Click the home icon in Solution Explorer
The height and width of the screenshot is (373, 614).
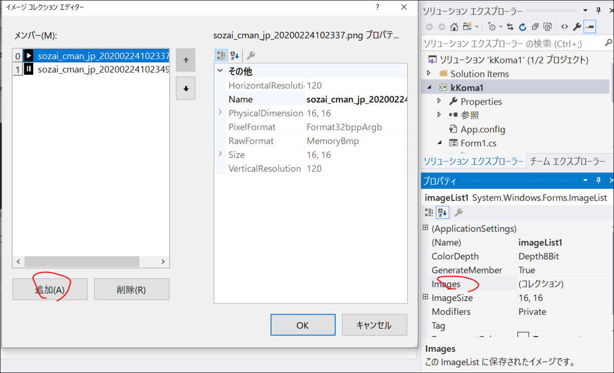(x=454, y=26)
